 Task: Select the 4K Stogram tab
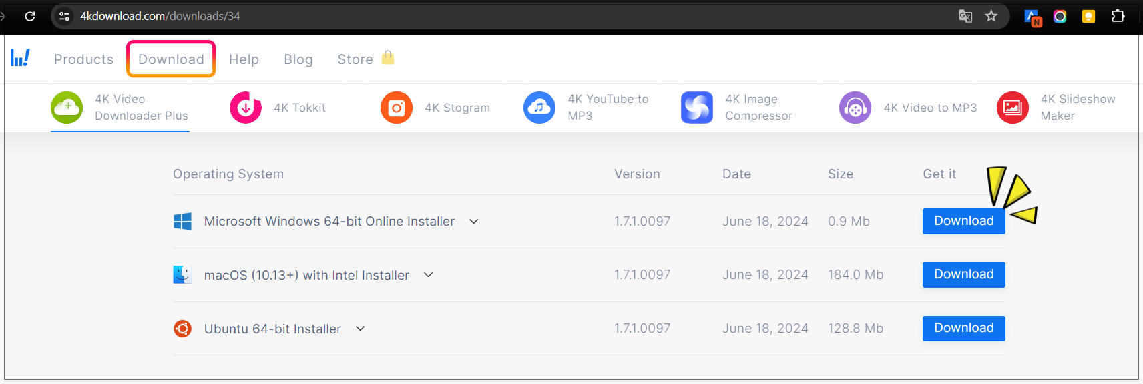click(435, 108)
